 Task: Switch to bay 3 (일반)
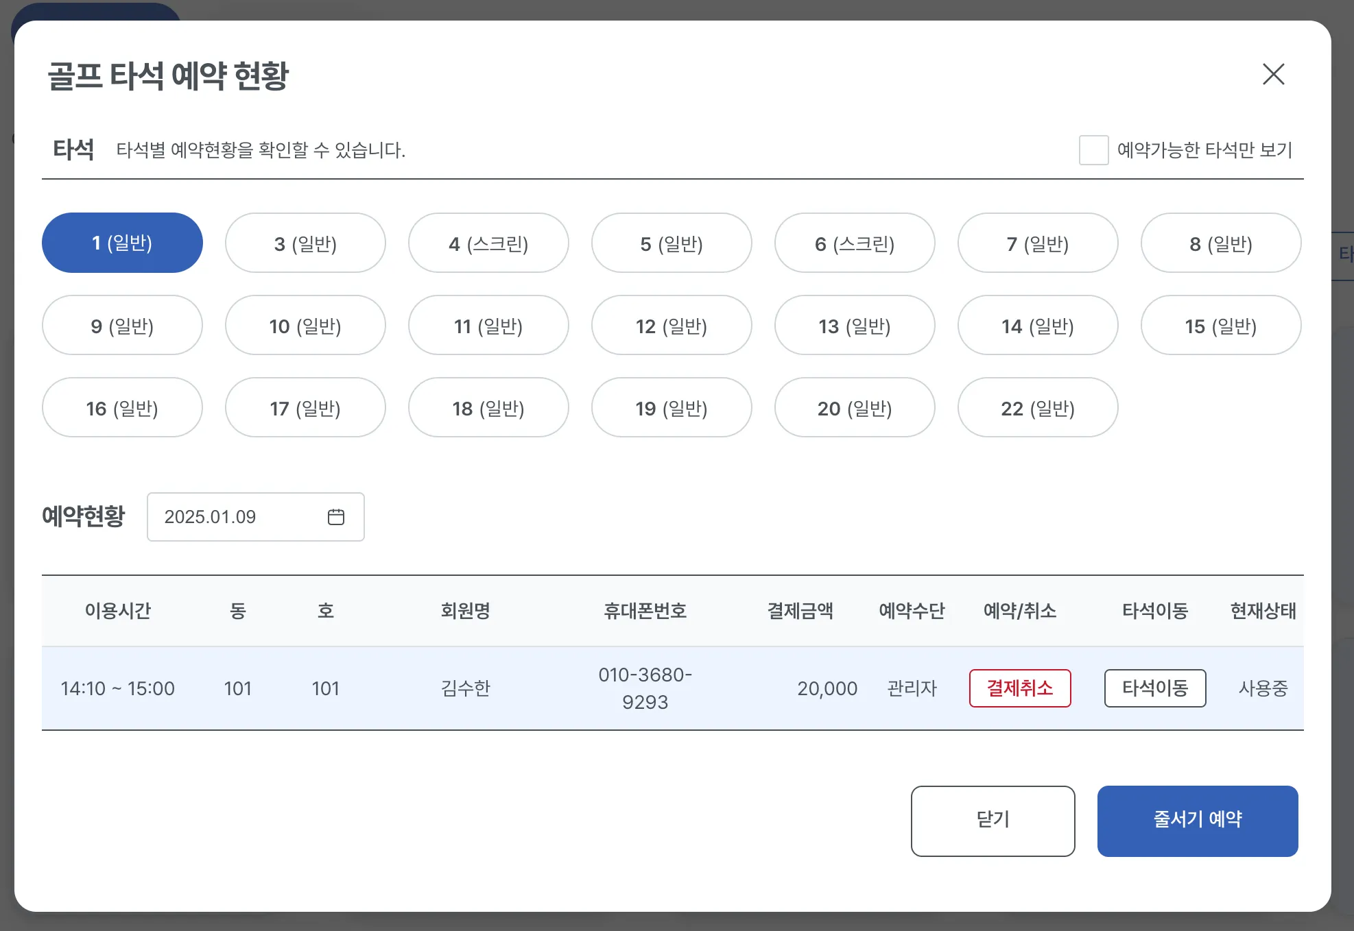click(x=305, y=243)
